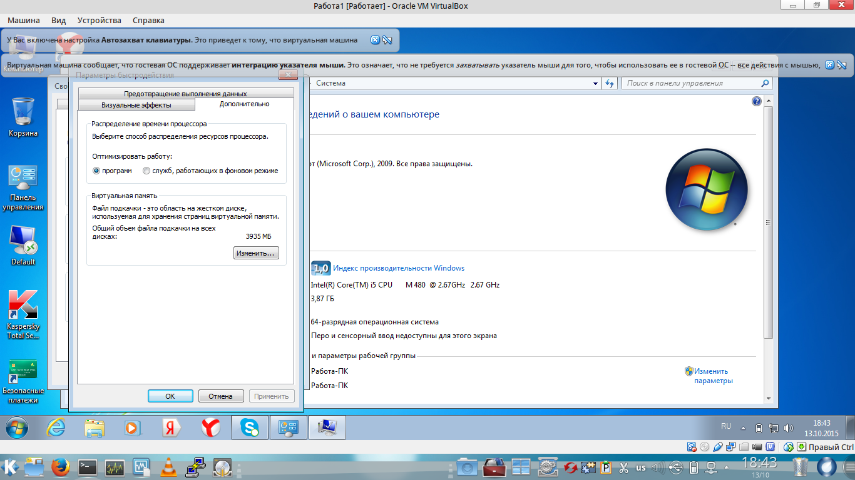Open the KDE wastebin in the panel

point(801,467)
